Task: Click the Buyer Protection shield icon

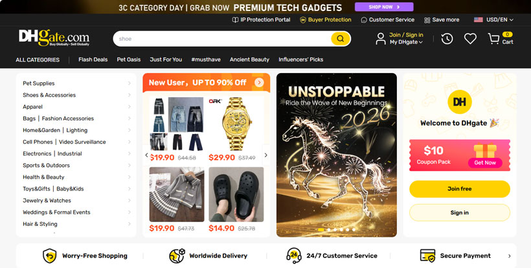Action: 303,20
